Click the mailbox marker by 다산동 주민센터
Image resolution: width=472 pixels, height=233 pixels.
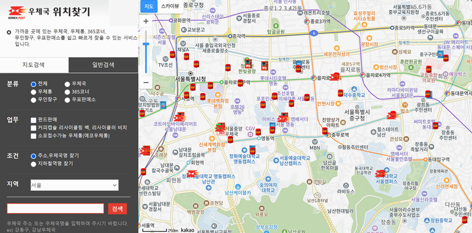pos(464,219)
